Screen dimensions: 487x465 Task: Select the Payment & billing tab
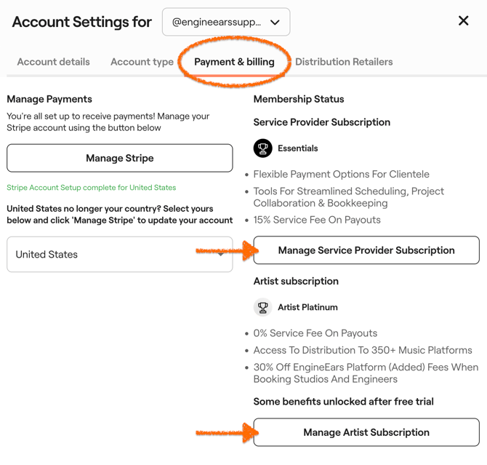click(x=234, y=62)
